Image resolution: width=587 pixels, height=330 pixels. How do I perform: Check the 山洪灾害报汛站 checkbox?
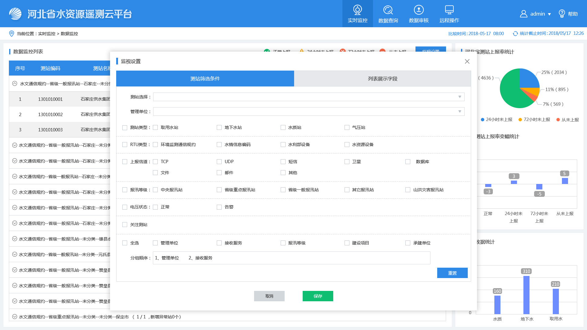(x=408, y=190)
